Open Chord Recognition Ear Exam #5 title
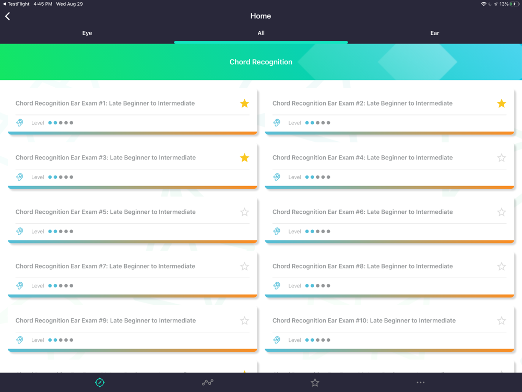Image resolution: width=522 pixels, height=392 pixels. [105, 212]
